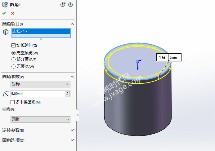Click the edge selection icon beside the list

click(6, 32)
